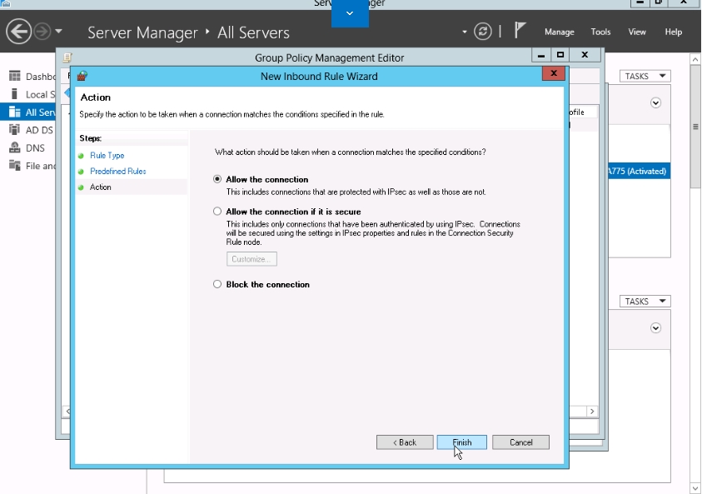Viewport: 702px width, 494px height.
Task: Choose Block the connection option
Action: (218, 284)
